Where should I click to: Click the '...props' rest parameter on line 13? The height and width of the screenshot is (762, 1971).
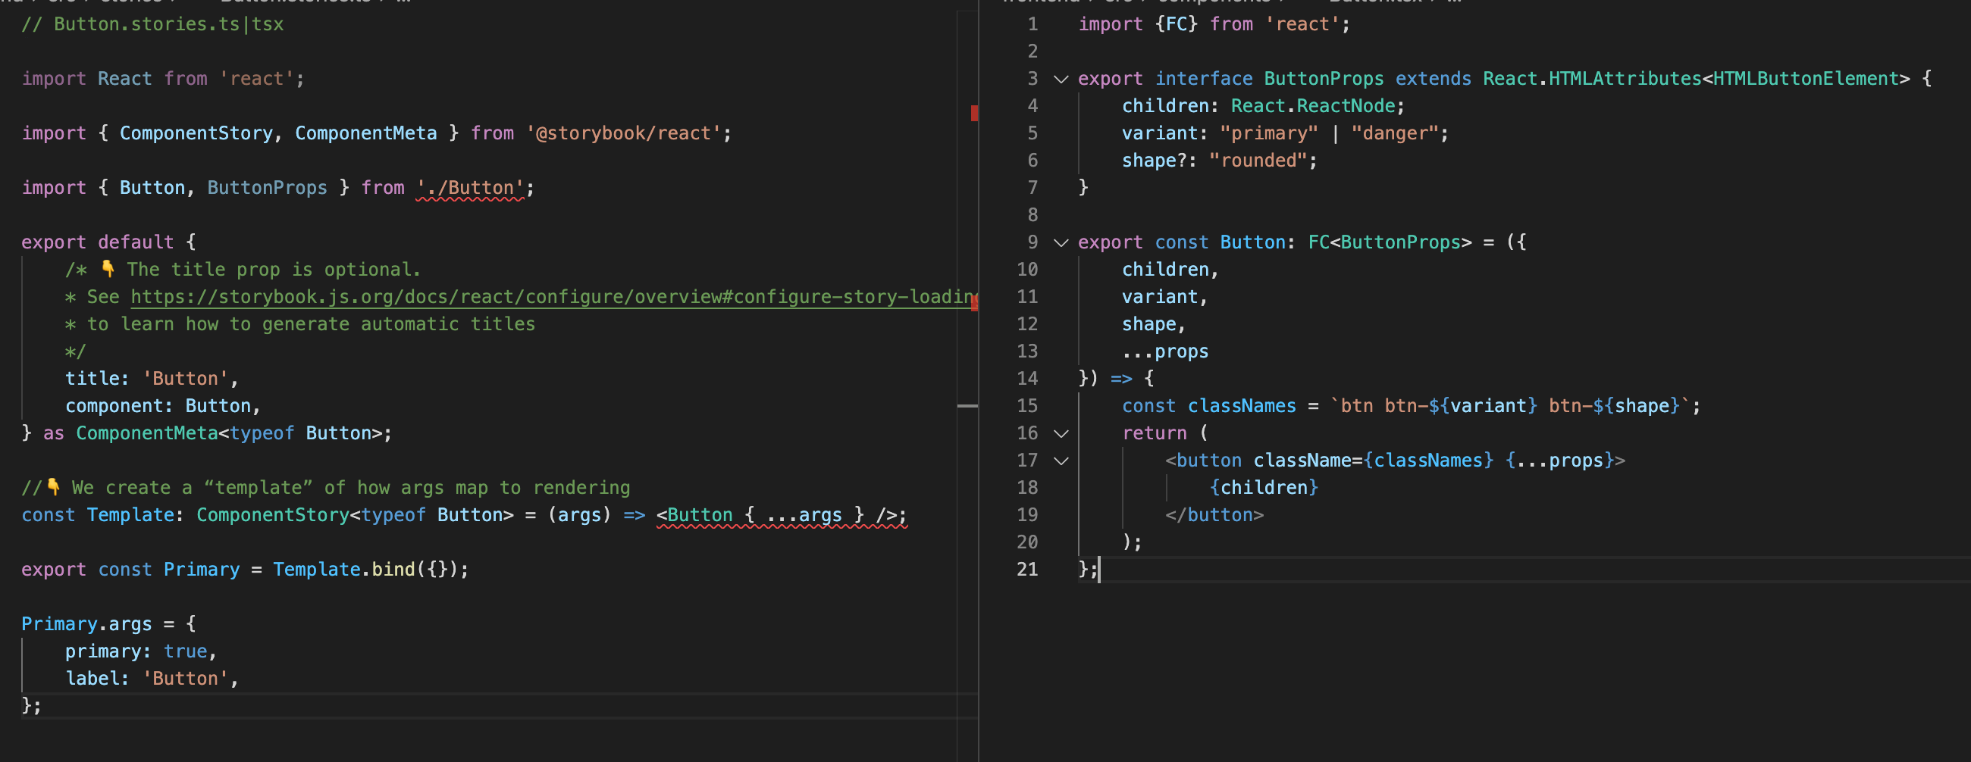(x=1165, y=351)
